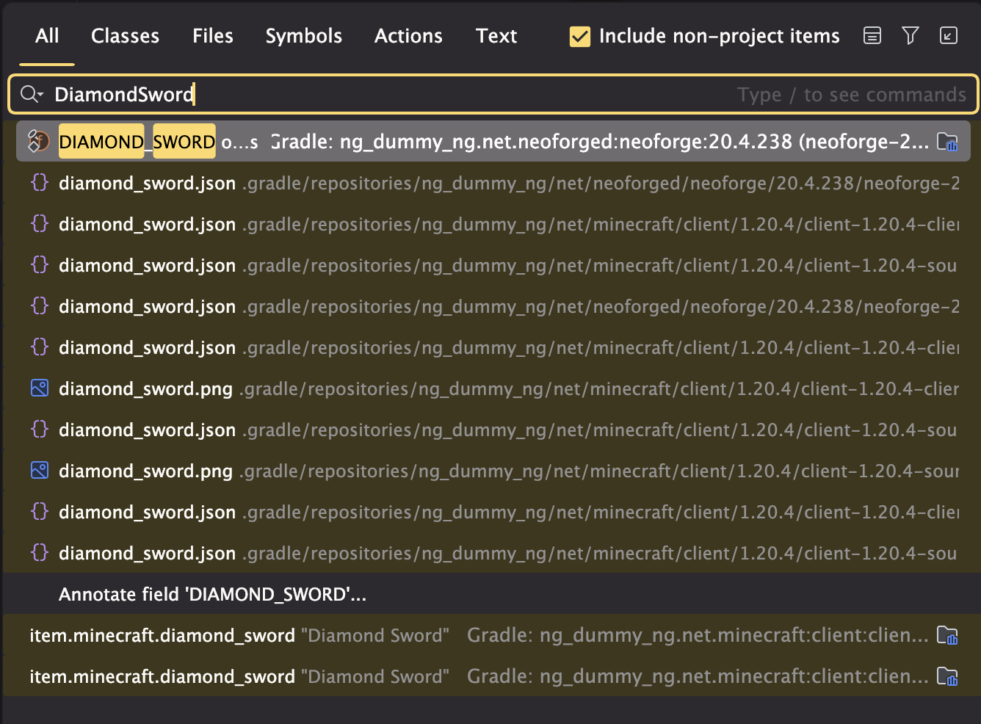Open results in Find tool window
Image resolution: width=981 pixels, height=724 pixels.
(x=949, y=35)
